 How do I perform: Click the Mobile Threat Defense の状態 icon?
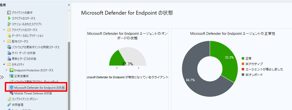click(x=11, y=93)
